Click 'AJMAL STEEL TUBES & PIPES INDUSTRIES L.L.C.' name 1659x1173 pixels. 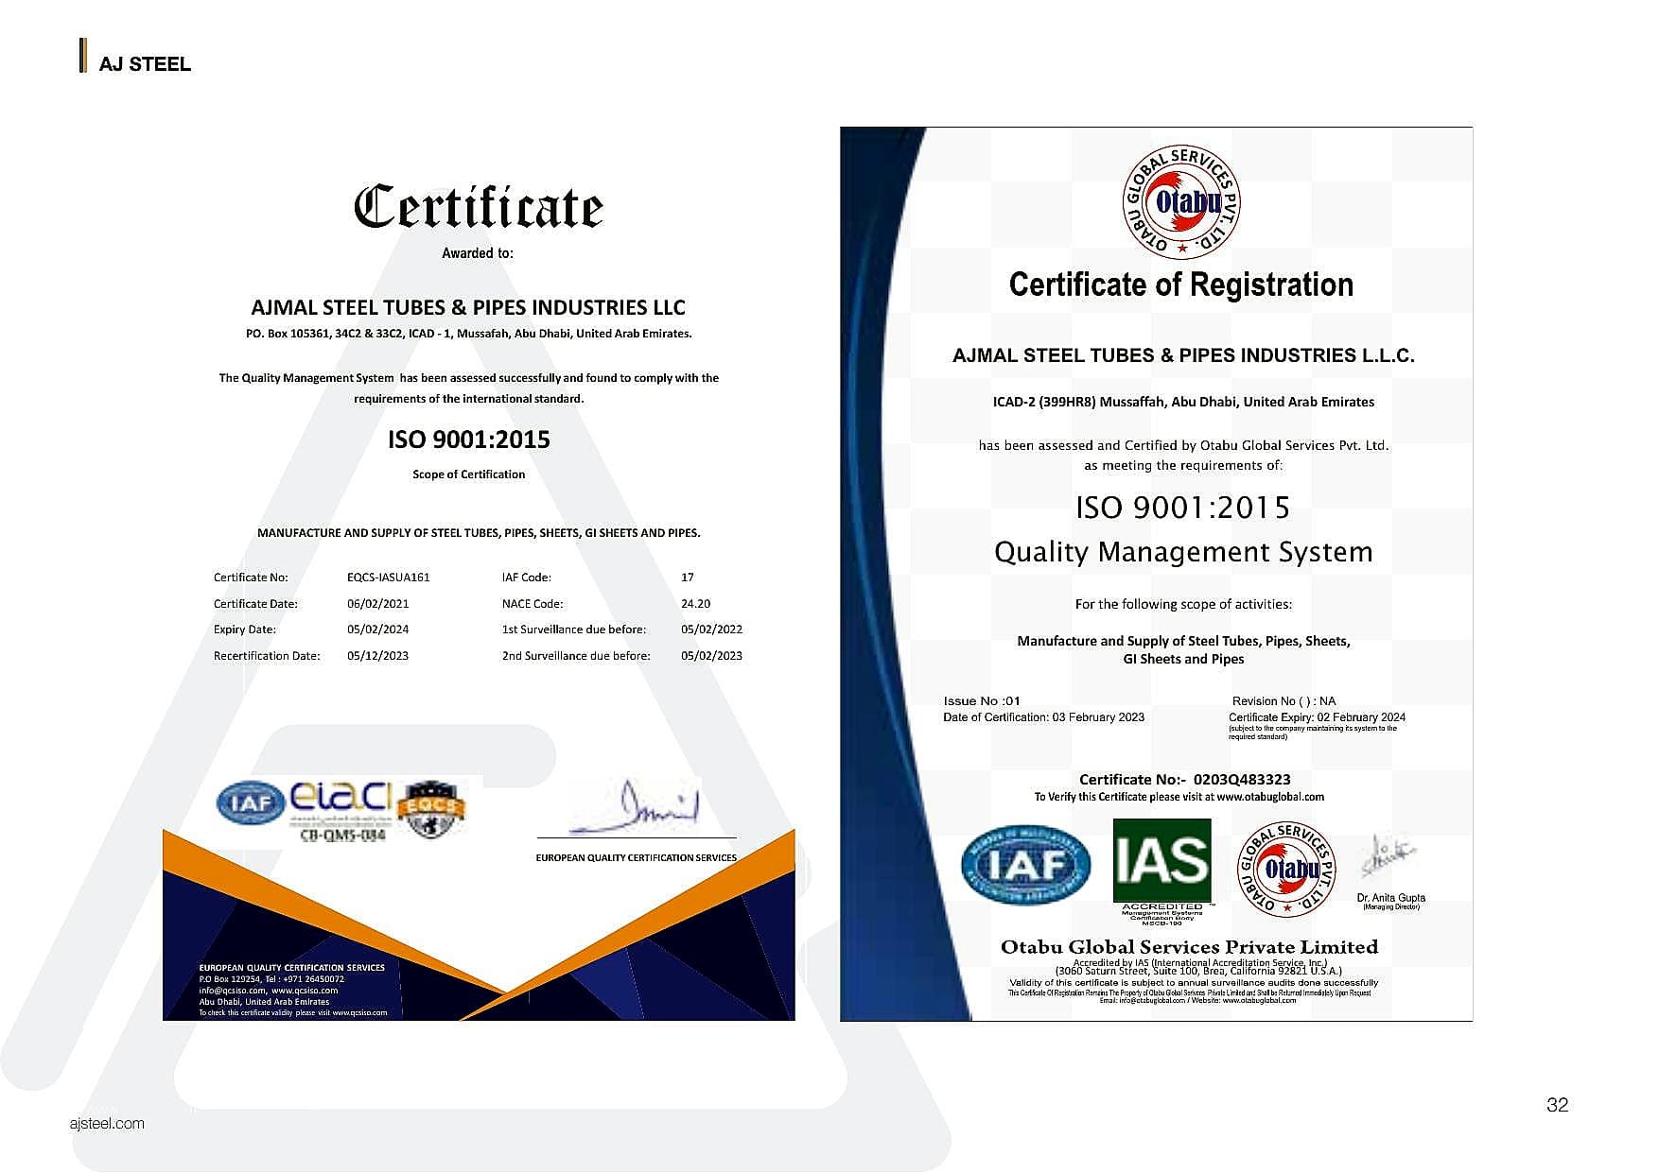(1183, 355)
